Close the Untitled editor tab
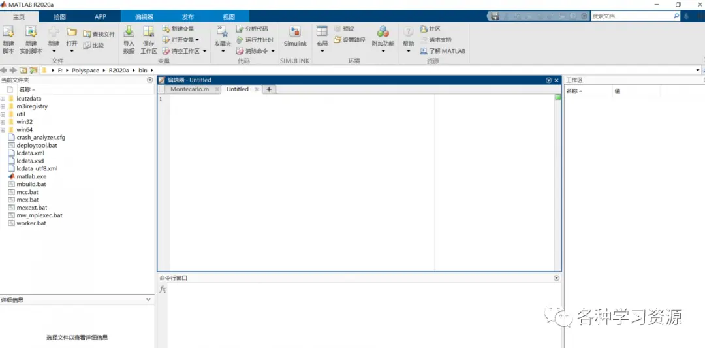705x348 pixels. 257,89
